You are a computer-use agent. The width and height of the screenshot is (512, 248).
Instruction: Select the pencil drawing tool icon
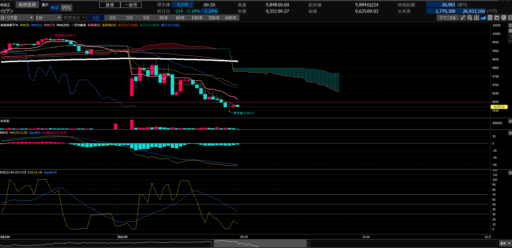[463, 18]
